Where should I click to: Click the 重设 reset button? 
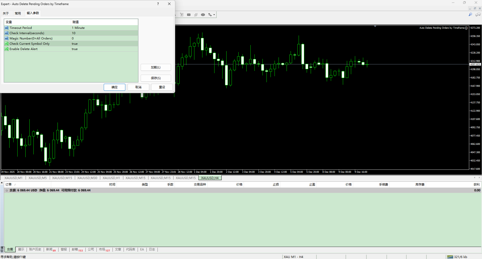[x=162, y=87]
